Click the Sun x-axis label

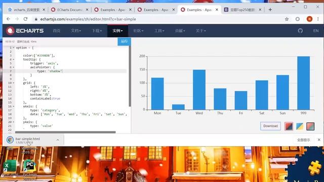click(x=282, y=113)
